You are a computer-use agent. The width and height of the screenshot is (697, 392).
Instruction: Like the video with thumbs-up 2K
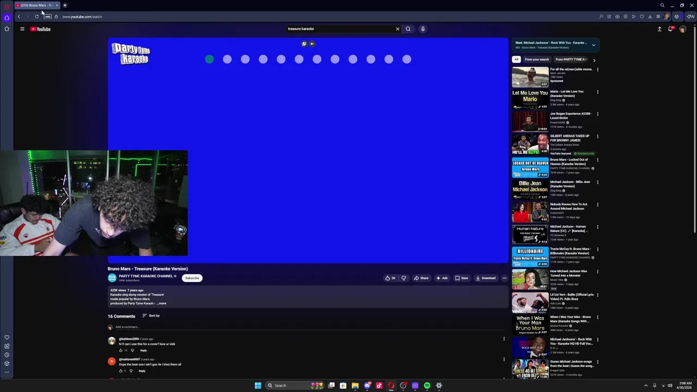pyautogui.click(x=390, y=278)
